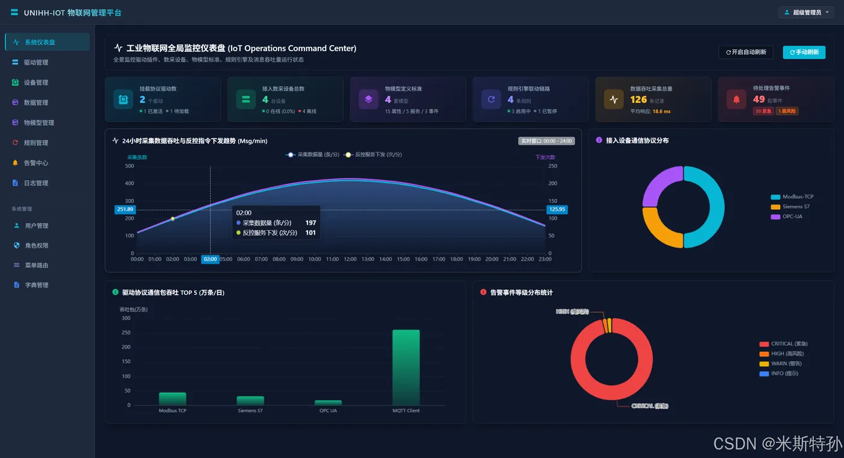Click the layers icon on 物模型定义标准 card
Image resolution: width=844 pixels, height=458 pixels.
pyautogui.click(x=368, y=99)
